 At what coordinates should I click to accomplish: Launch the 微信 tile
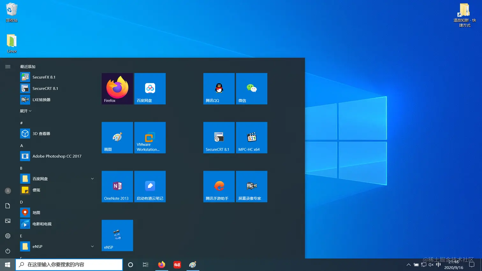252,89
